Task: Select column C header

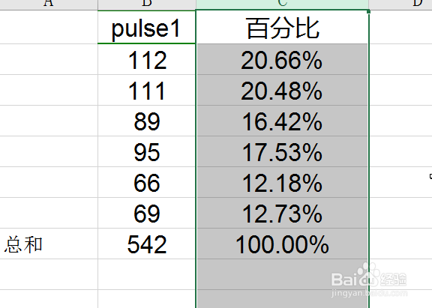Action: click(x=282, y=4)
